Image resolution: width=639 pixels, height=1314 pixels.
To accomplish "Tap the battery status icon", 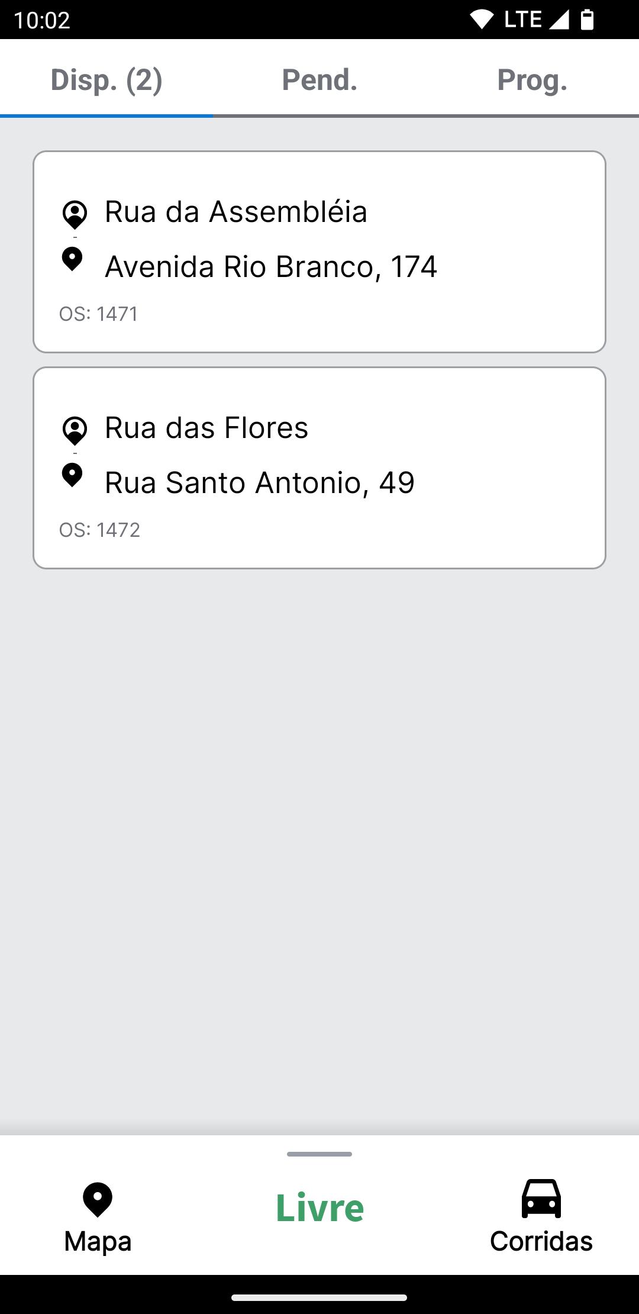I will (x=586, y=20).
